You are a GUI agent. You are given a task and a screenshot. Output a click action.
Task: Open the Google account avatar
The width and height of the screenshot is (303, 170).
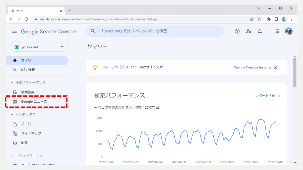[x=289, y=31]
